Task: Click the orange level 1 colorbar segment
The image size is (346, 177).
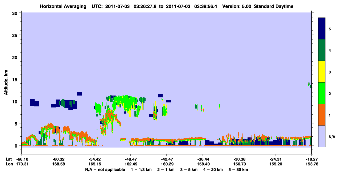Action: [x=322, y=115]
